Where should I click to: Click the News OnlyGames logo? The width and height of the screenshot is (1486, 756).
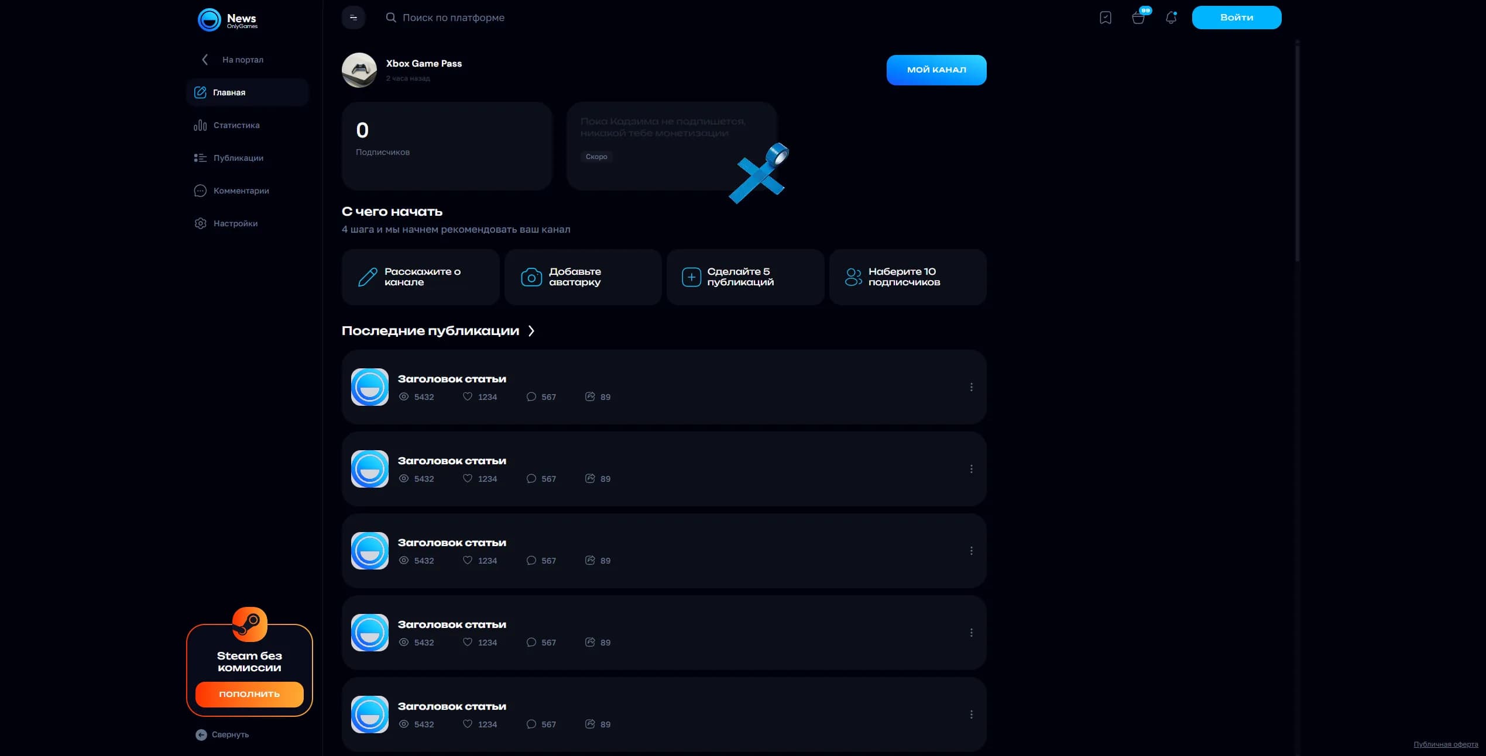(228, 19)
